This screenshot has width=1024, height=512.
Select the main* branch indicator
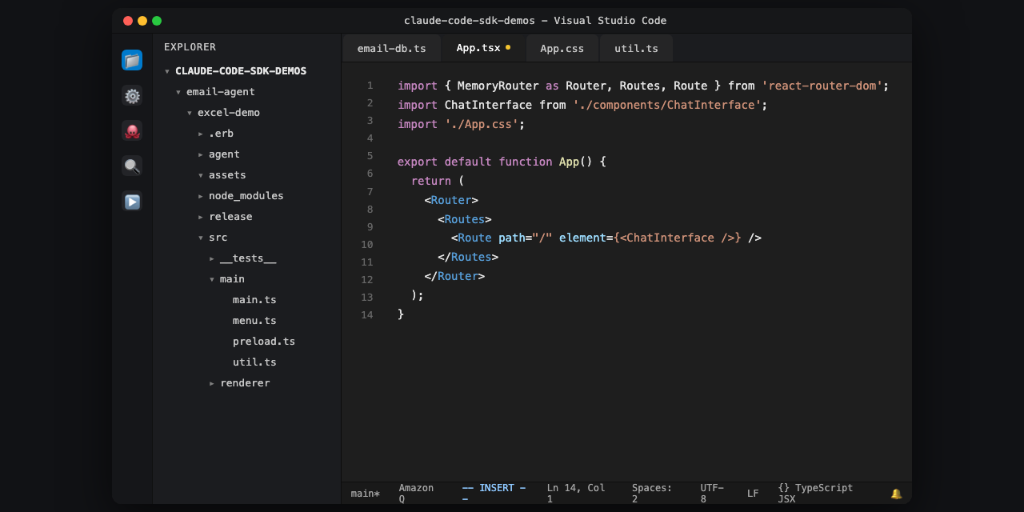tap(365, 493)
